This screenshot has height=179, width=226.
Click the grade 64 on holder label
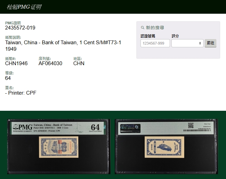pos(95,127)
